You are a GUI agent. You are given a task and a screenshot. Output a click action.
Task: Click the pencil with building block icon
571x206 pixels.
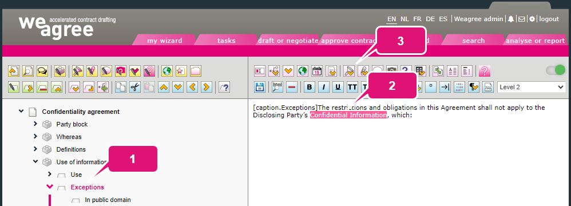60,71
